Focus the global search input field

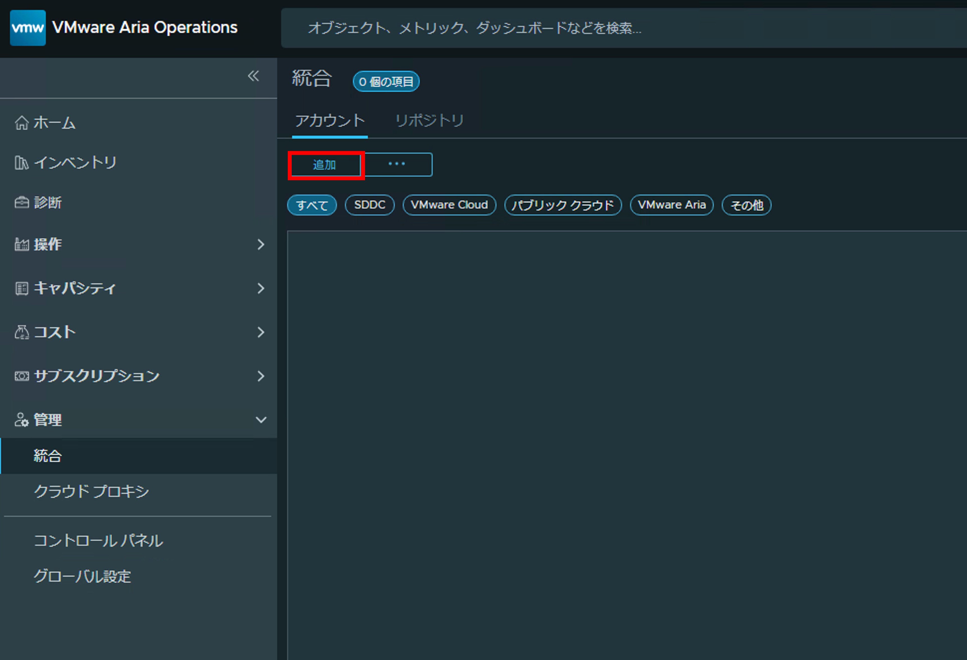click(624, 28)
